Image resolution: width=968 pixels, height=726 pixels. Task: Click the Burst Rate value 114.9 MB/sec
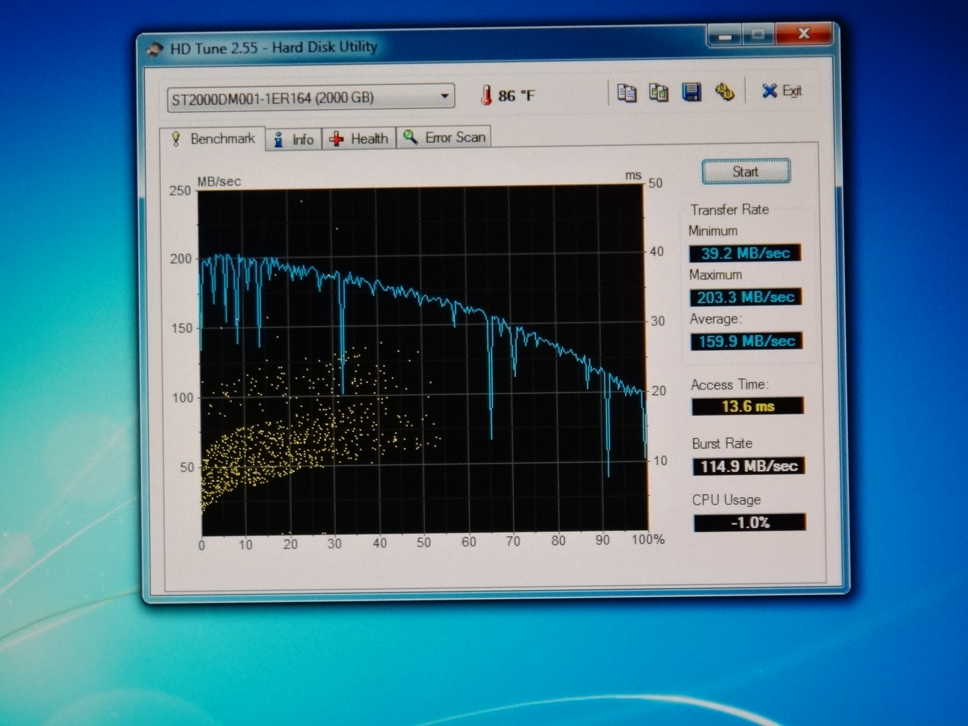click(749, 466)
